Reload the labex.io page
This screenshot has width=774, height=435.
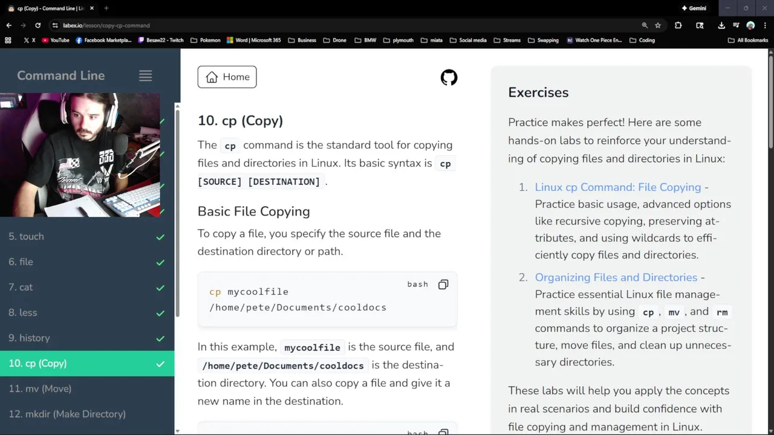coord(37,25)
